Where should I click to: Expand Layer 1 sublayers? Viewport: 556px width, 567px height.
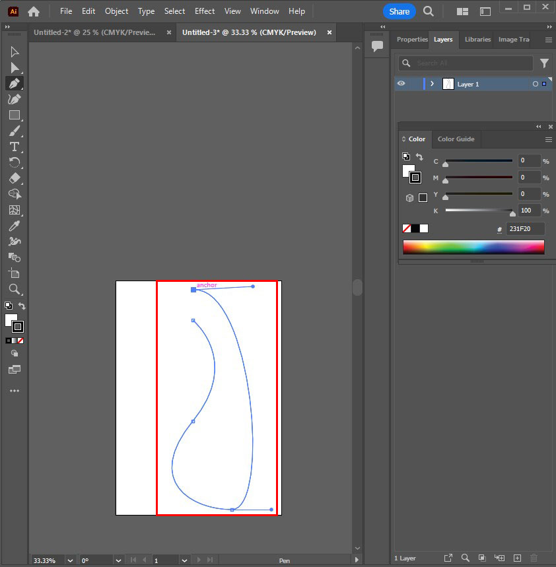coord(433,84)
